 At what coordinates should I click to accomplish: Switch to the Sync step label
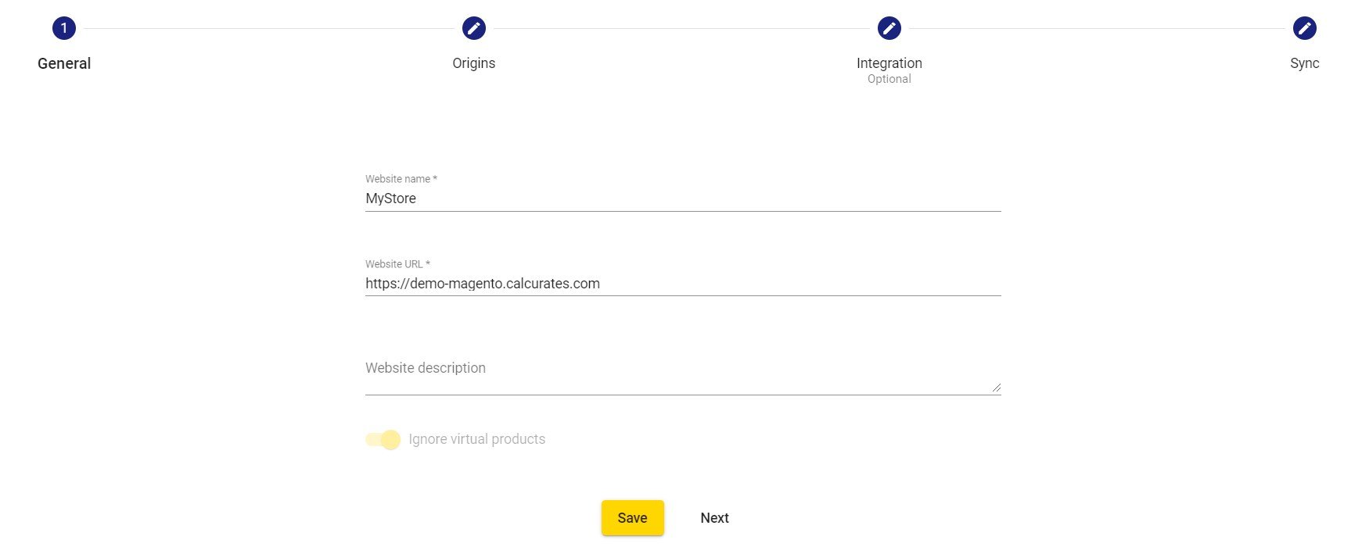tap(1304, 63)
